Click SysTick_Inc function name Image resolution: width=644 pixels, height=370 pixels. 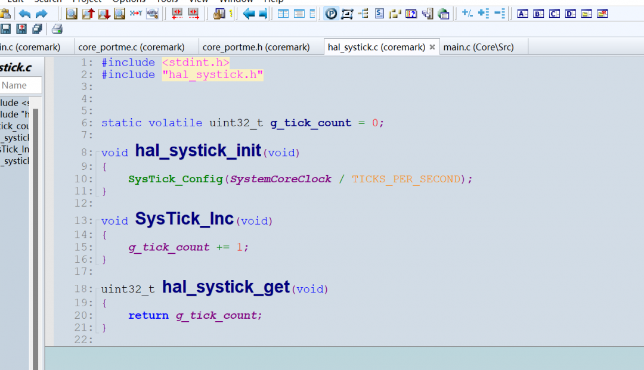[x=184, y=219]
